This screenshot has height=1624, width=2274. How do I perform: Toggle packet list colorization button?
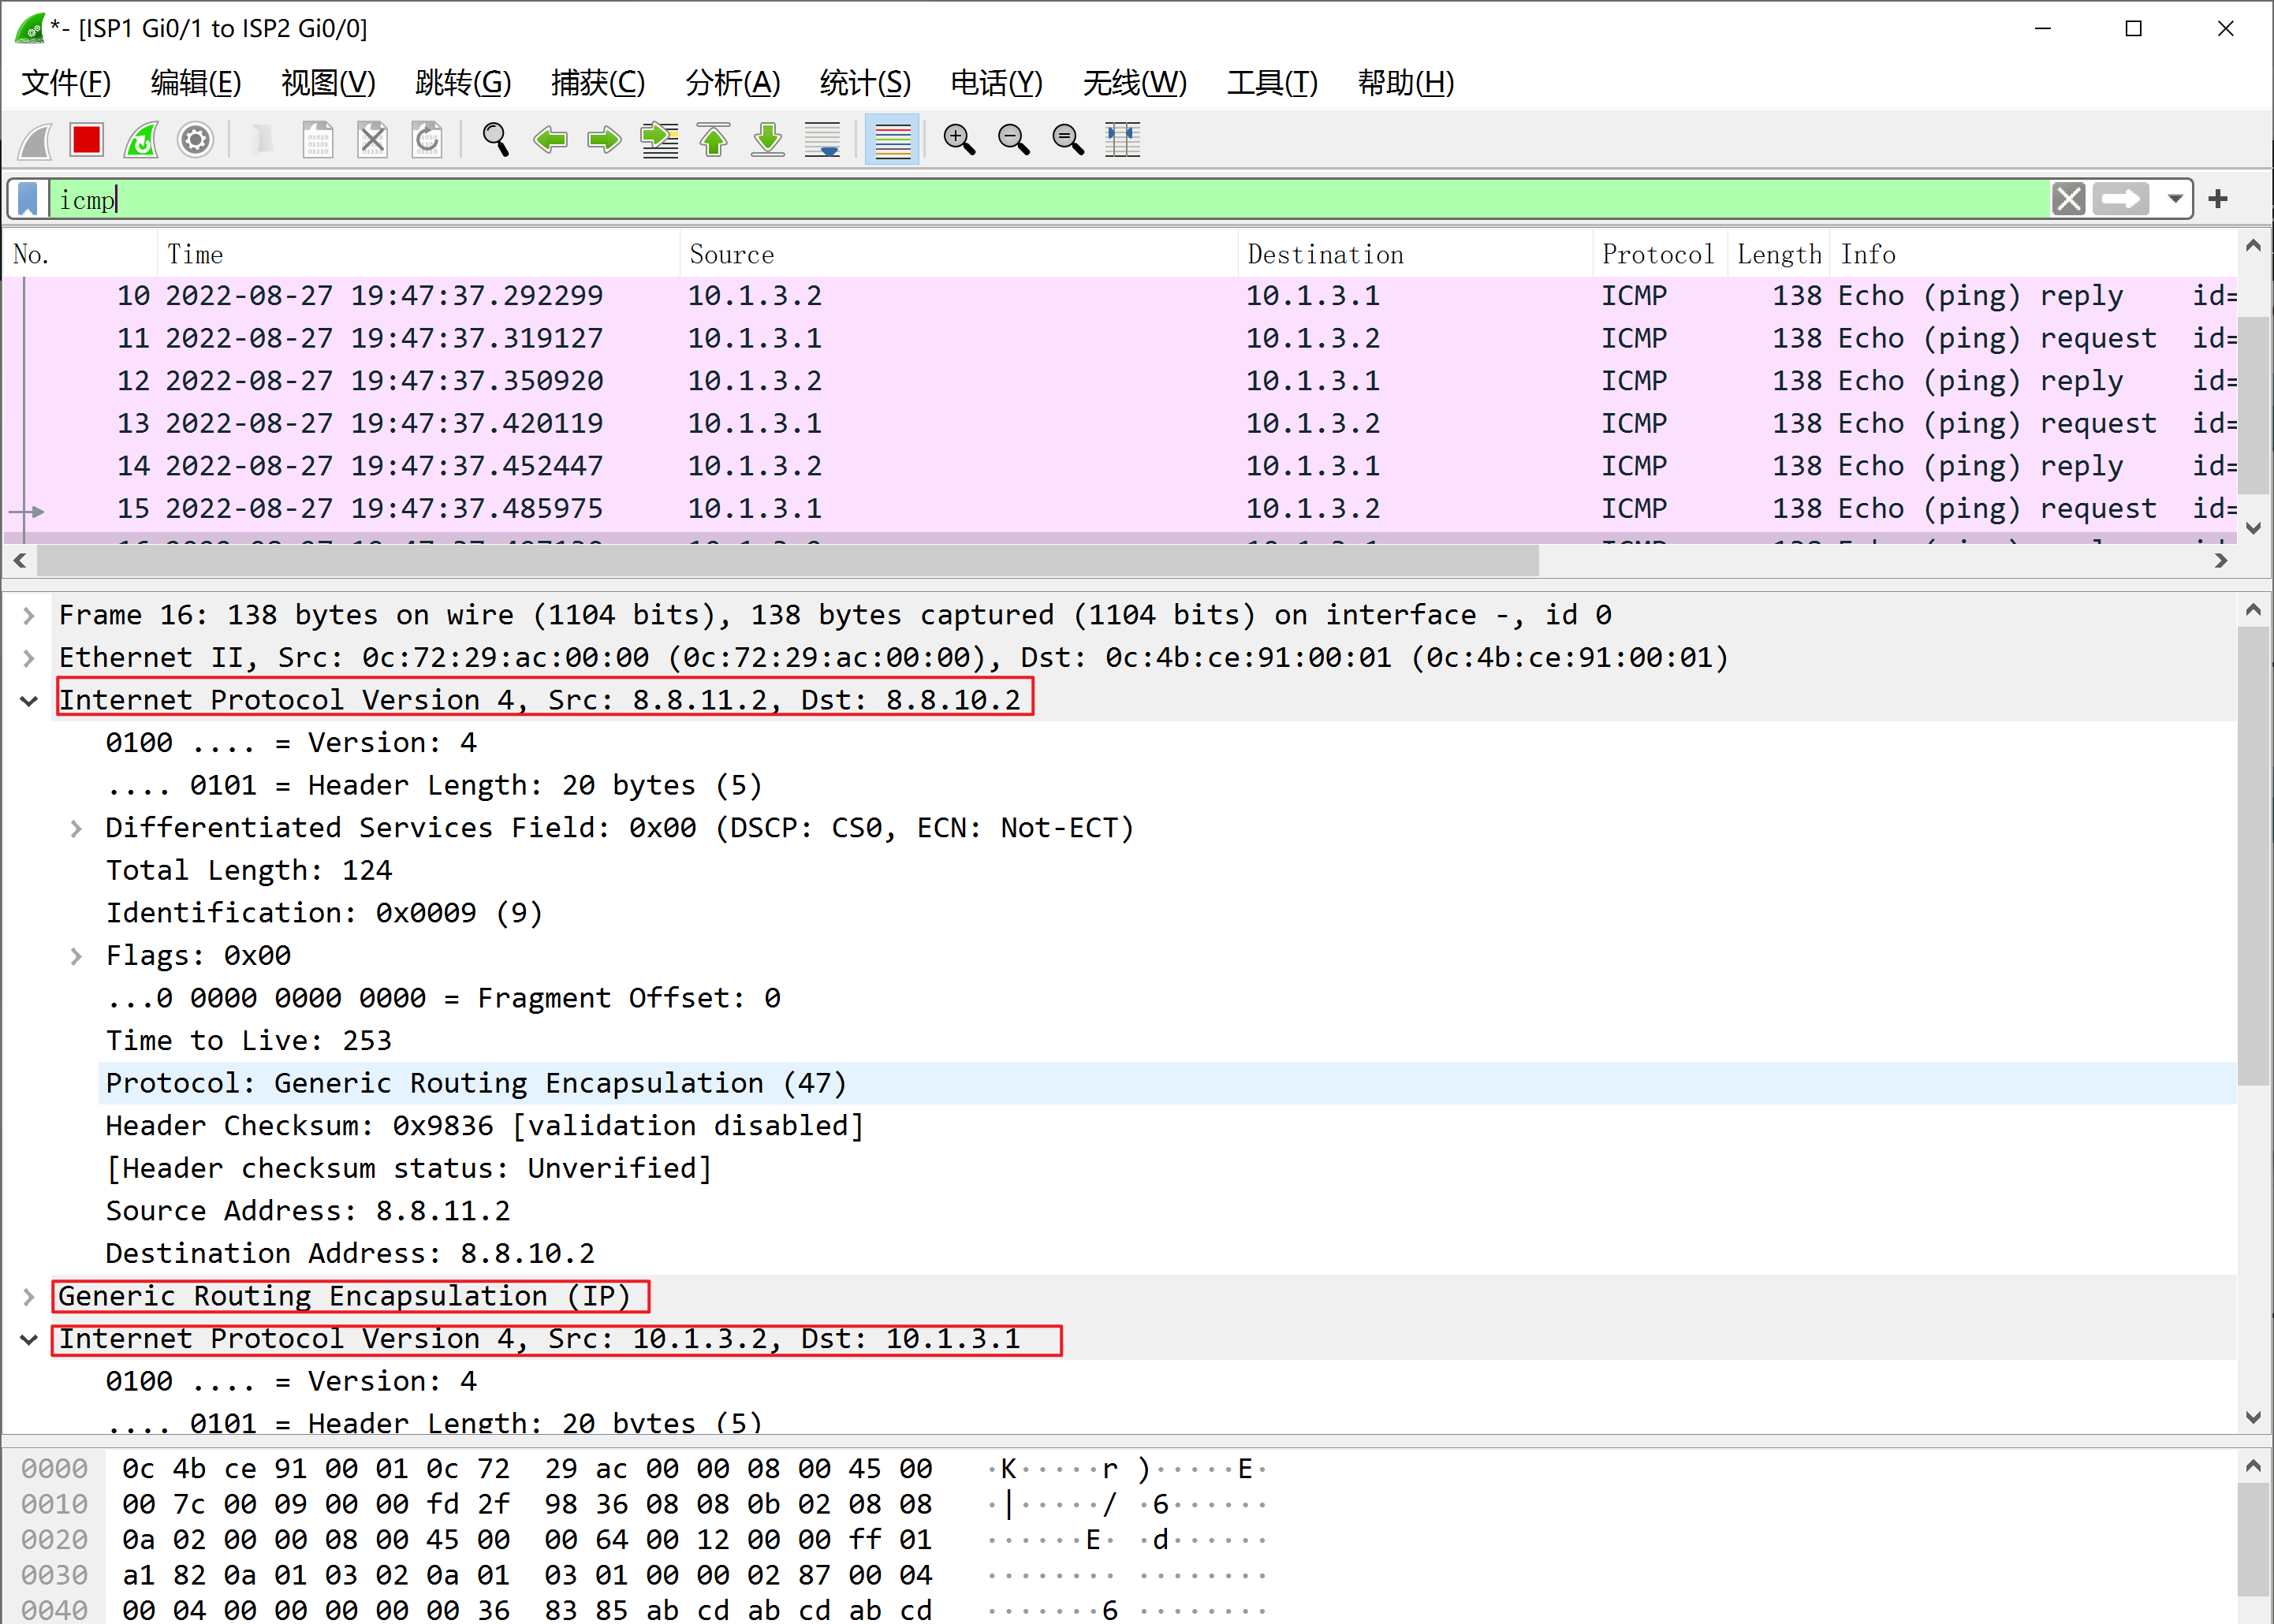pyautogui.click(x=892, y=140)
